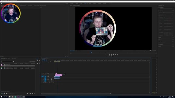Open the Window menu

19,2
